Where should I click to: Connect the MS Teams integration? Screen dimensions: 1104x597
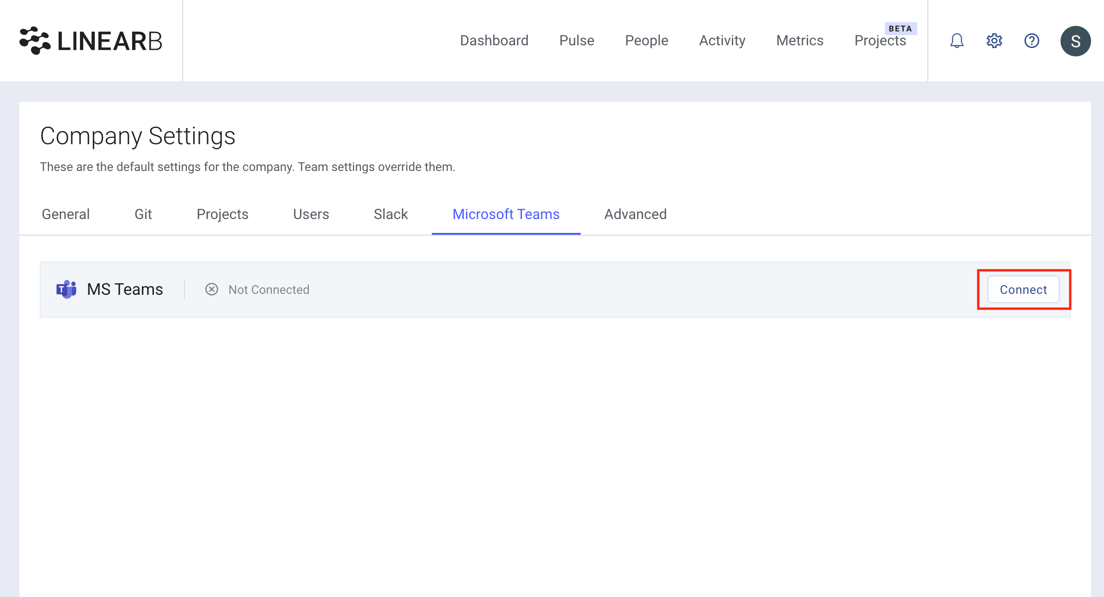[x=1023, y=289]
